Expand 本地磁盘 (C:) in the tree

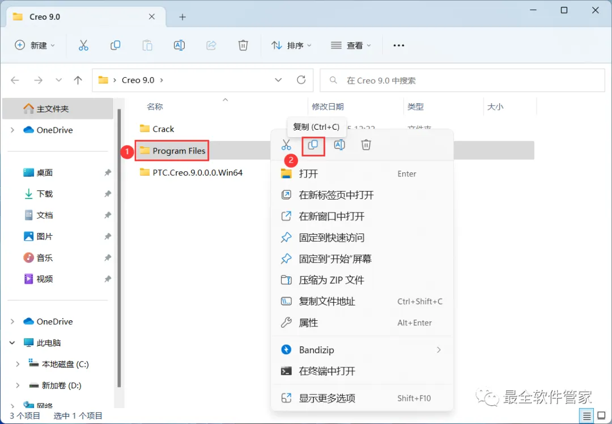click(18, 364)
